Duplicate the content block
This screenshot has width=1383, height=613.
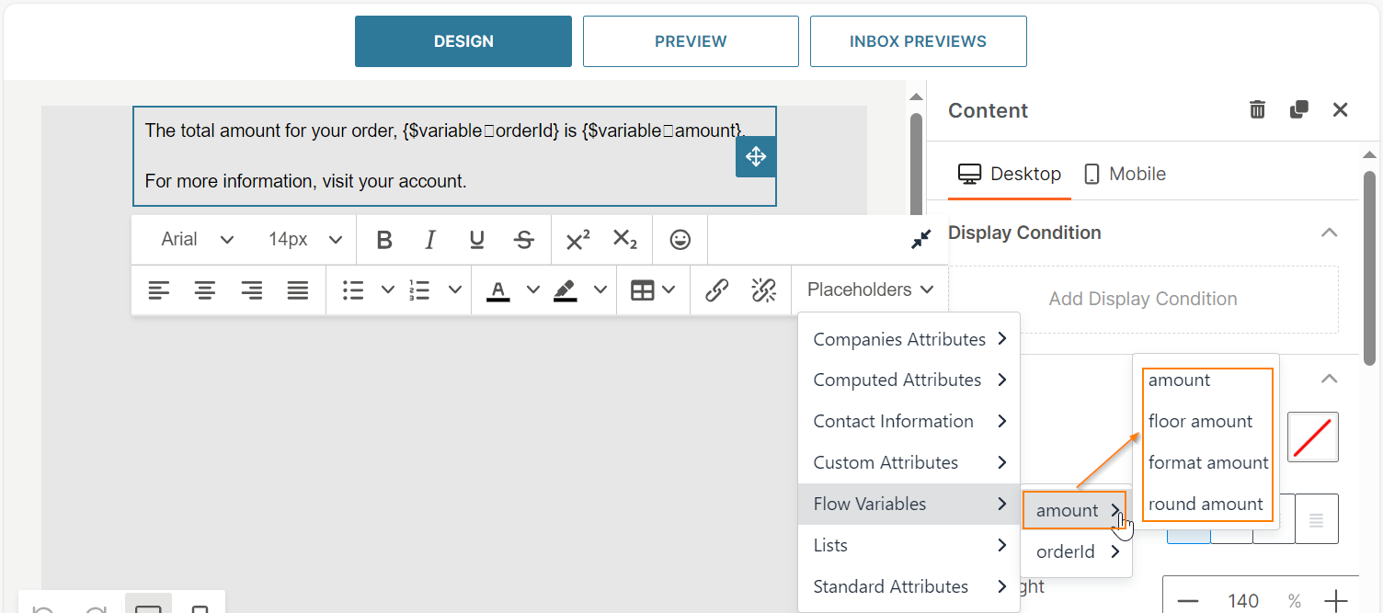[x=1298, y=110]
